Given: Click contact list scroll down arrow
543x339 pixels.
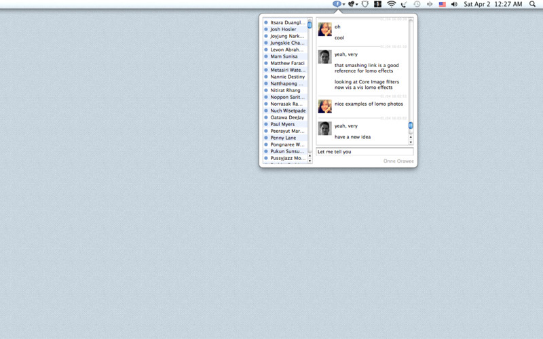Looking at the screenshot, I should coord(310,161).
